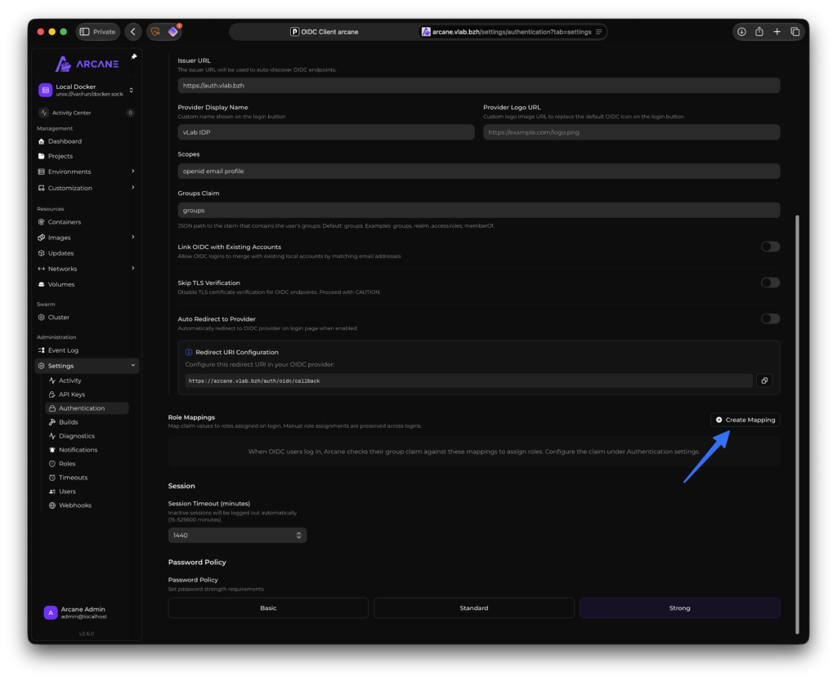Open Builds settings
This screenshot has width=837, height=681.
click(68, 422)
